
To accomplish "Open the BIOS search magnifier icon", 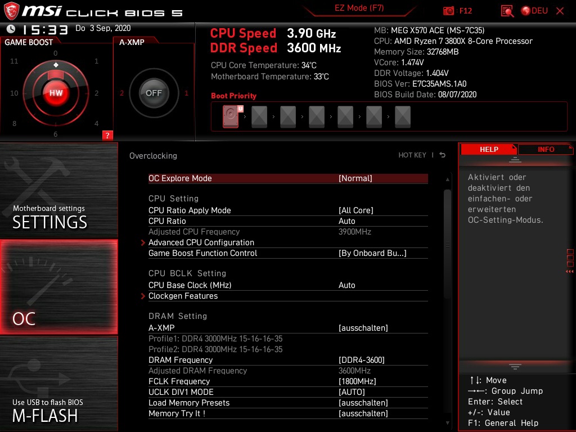I will 507,11.
